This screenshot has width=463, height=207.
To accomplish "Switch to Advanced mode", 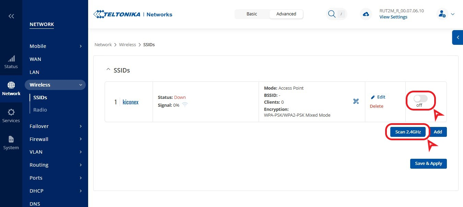I will (x=286, y=14).
